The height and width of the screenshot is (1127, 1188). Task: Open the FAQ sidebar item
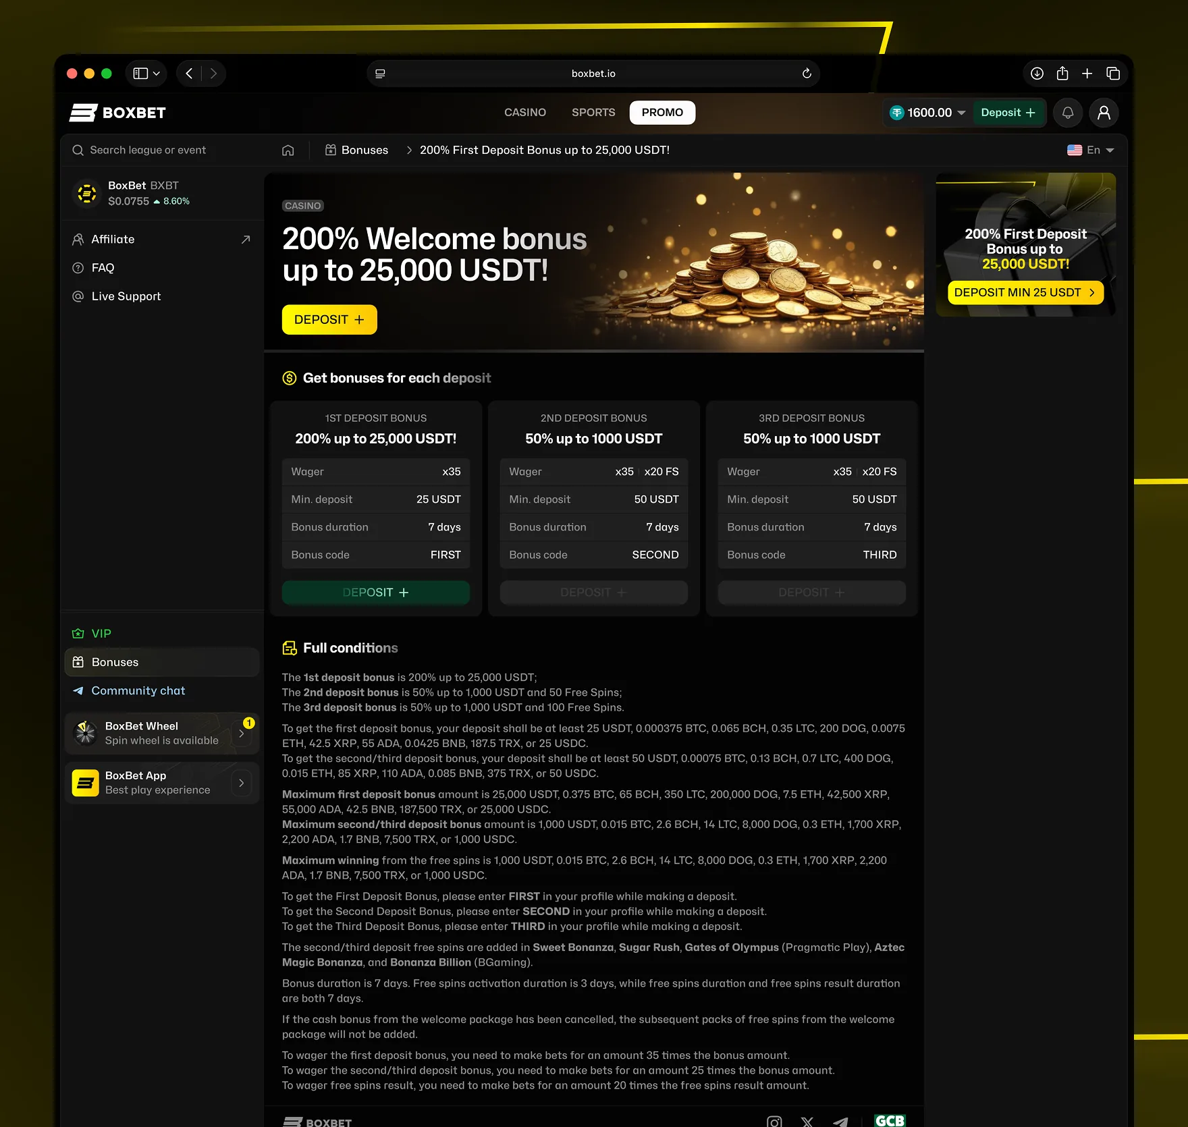click(x=162, y=268)
